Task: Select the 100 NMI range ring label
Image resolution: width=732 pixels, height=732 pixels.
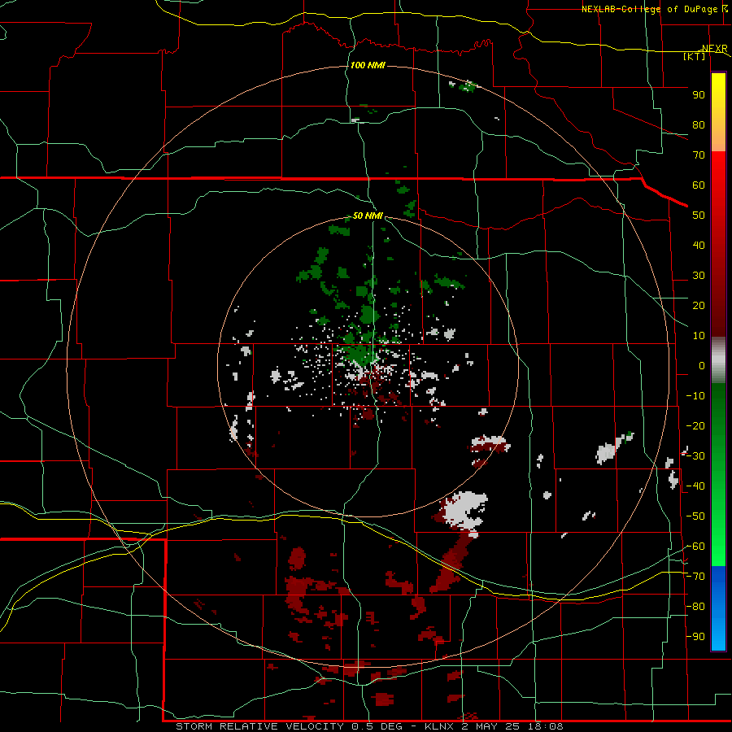Action: click(x=368, y=65)
